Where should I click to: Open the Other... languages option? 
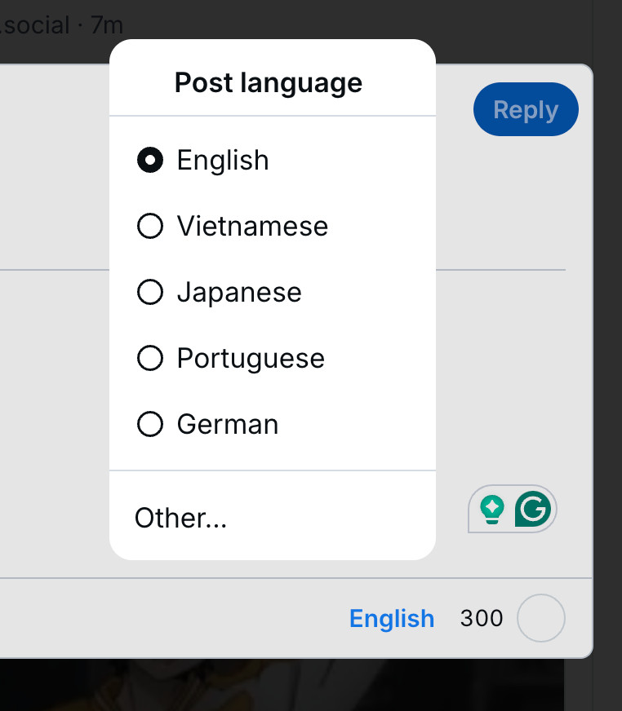pyautogui.click(x=273, y=518)
